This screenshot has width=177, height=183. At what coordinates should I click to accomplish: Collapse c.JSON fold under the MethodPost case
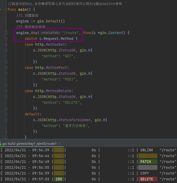6,74
